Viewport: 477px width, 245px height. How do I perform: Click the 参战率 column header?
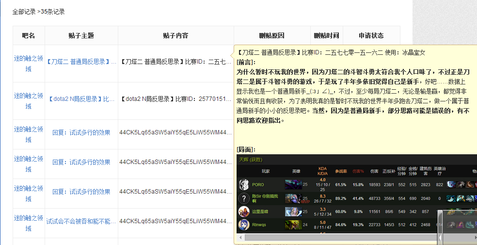click(x=341, y=171)
